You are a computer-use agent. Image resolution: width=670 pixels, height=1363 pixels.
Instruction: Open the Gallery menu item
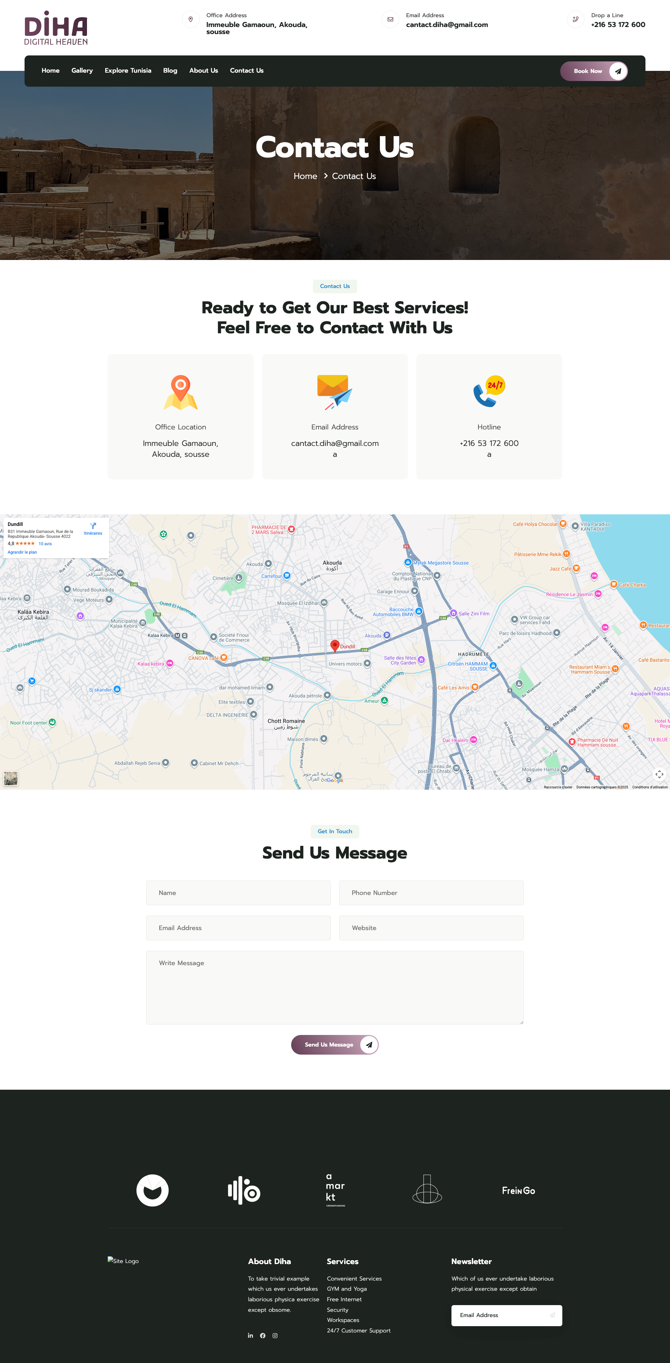(x=82, y=71)
